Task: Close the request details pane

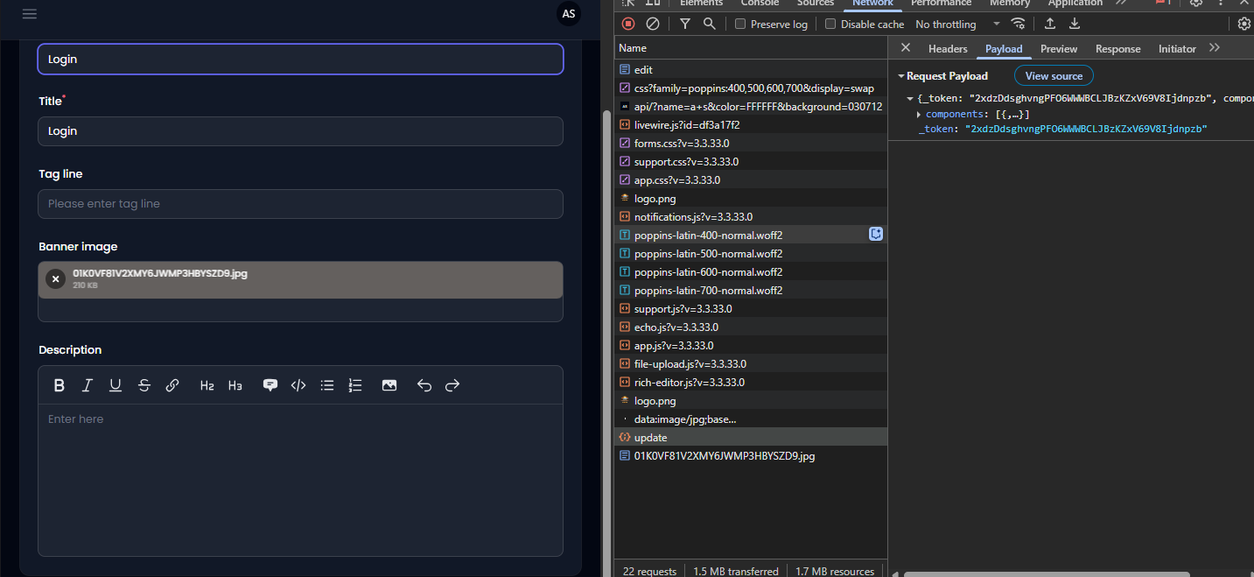Action: pyautogui.click(x=906, y=48)
